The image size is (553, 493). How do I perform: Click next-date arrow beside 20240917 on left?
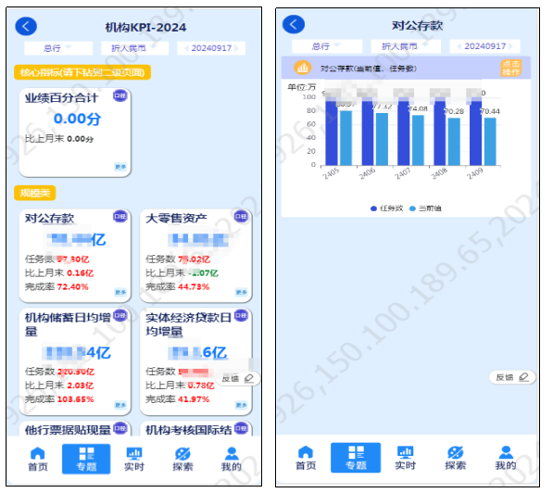pos(236,48)
